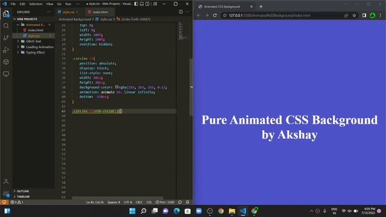Image resolution: width=386 pixels, height=217 pixels.
Task: Click the split editor right icon
Action: coord(181,12)
